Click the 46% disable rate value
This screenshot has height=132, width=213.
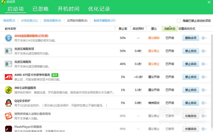(x=123, y=64)
